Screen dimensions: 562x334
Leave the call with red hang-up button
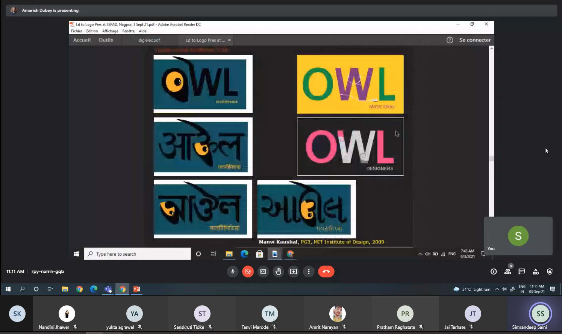coord(326,272)
